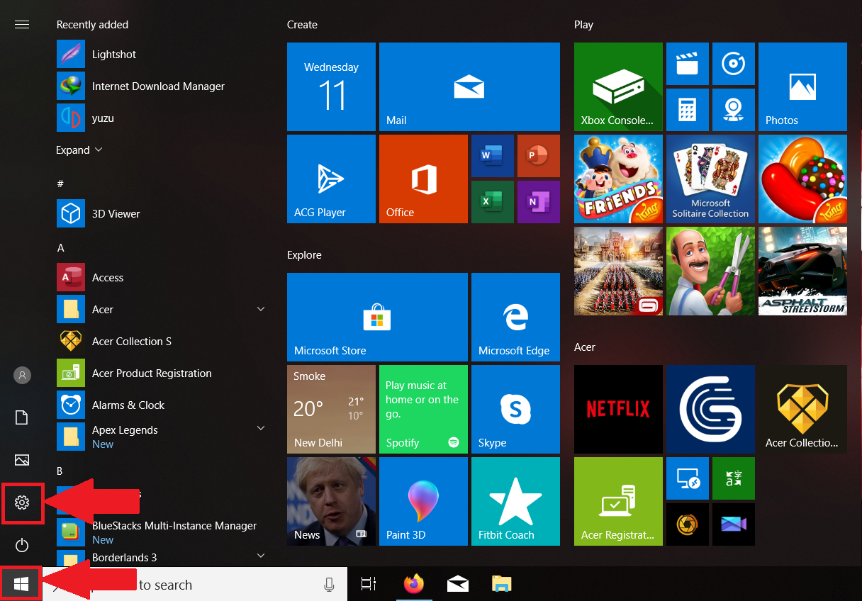Screen dimensions: 862x601
Task: Click the Windows Start button
Action: [x=21, y=584]
